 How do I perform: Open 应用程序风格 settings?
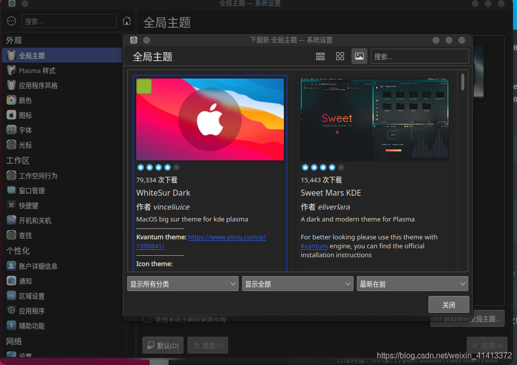point(62,85)
